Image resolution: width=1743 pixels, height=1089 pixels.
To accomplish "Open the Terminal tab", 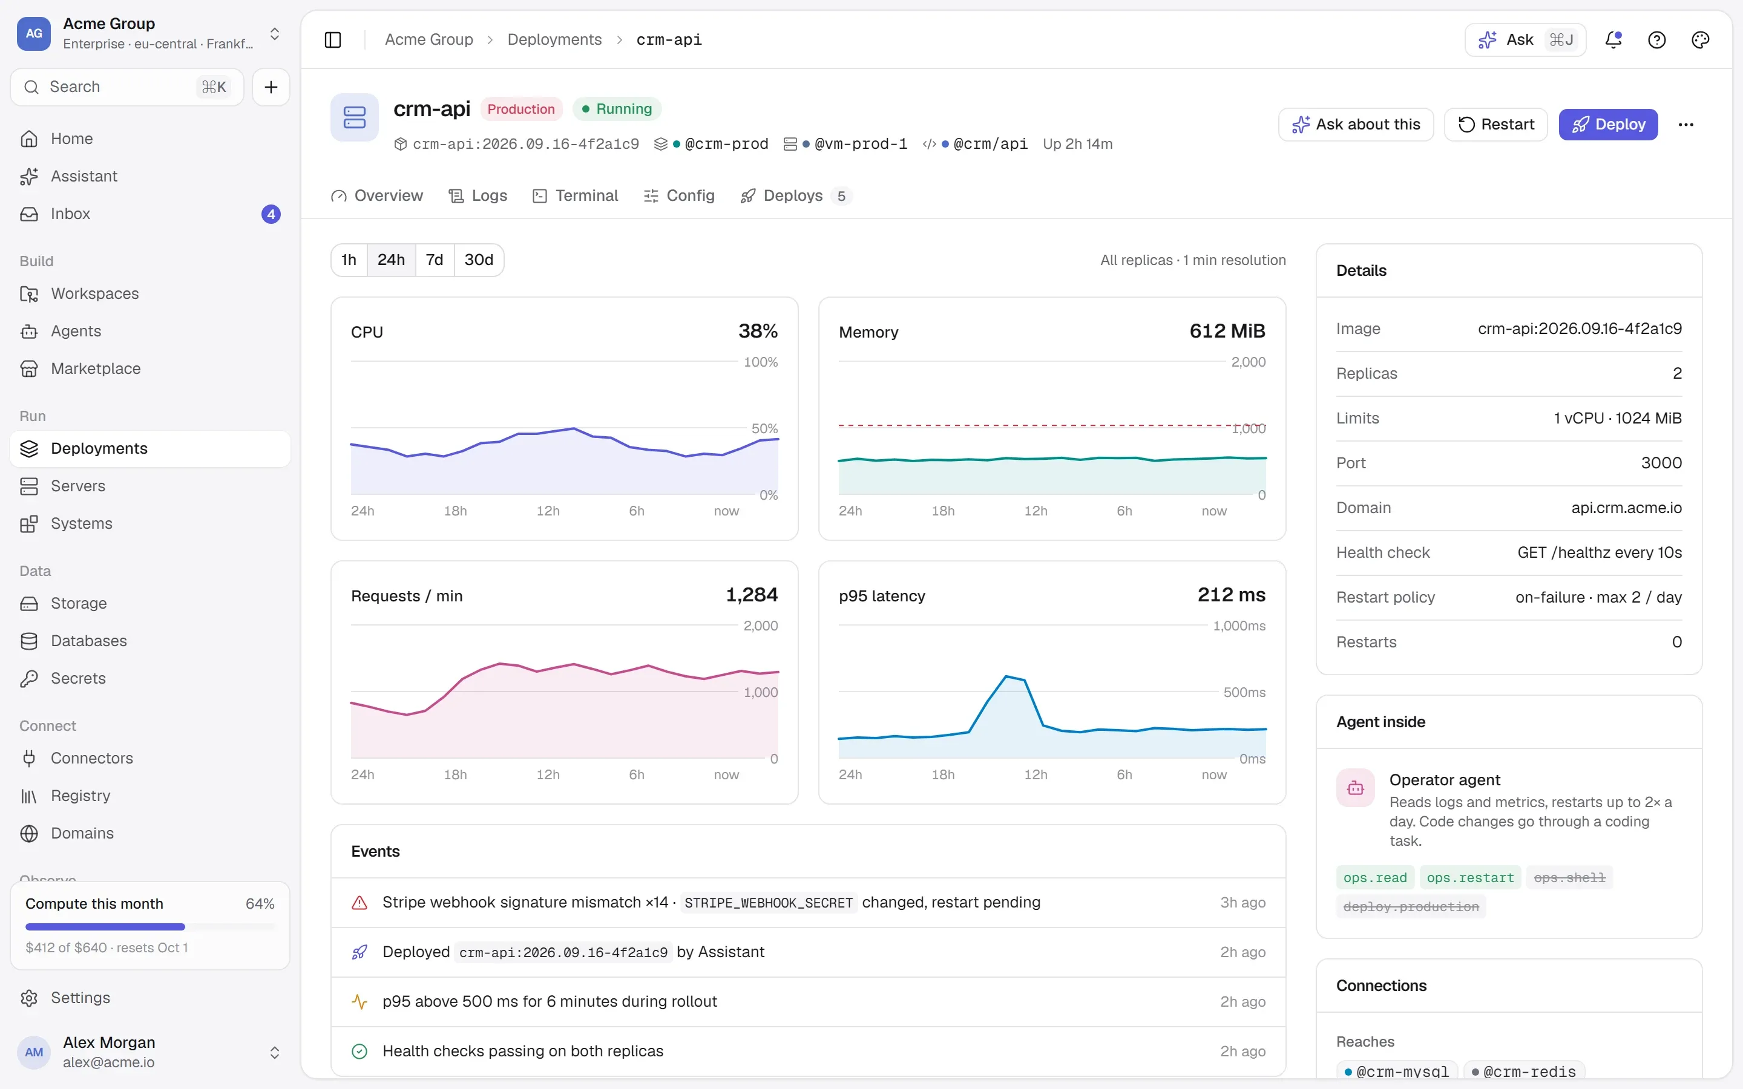I will point(575,196).
